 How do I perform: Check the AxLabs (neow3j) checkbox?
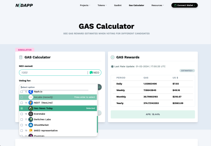coord(22,97)
